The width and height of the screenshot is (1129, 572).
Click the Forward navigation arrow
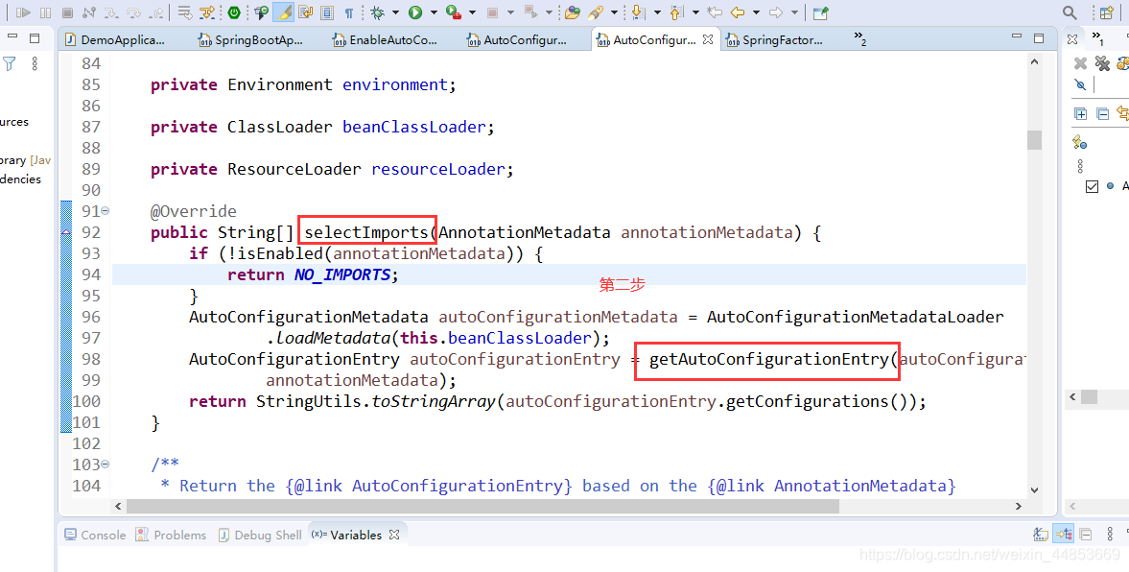coord(776,12)
